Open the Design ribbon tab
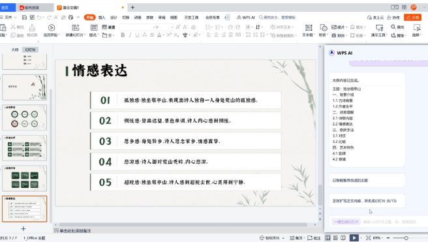Viewport: 428px width, 242px height. pos(114,18)
